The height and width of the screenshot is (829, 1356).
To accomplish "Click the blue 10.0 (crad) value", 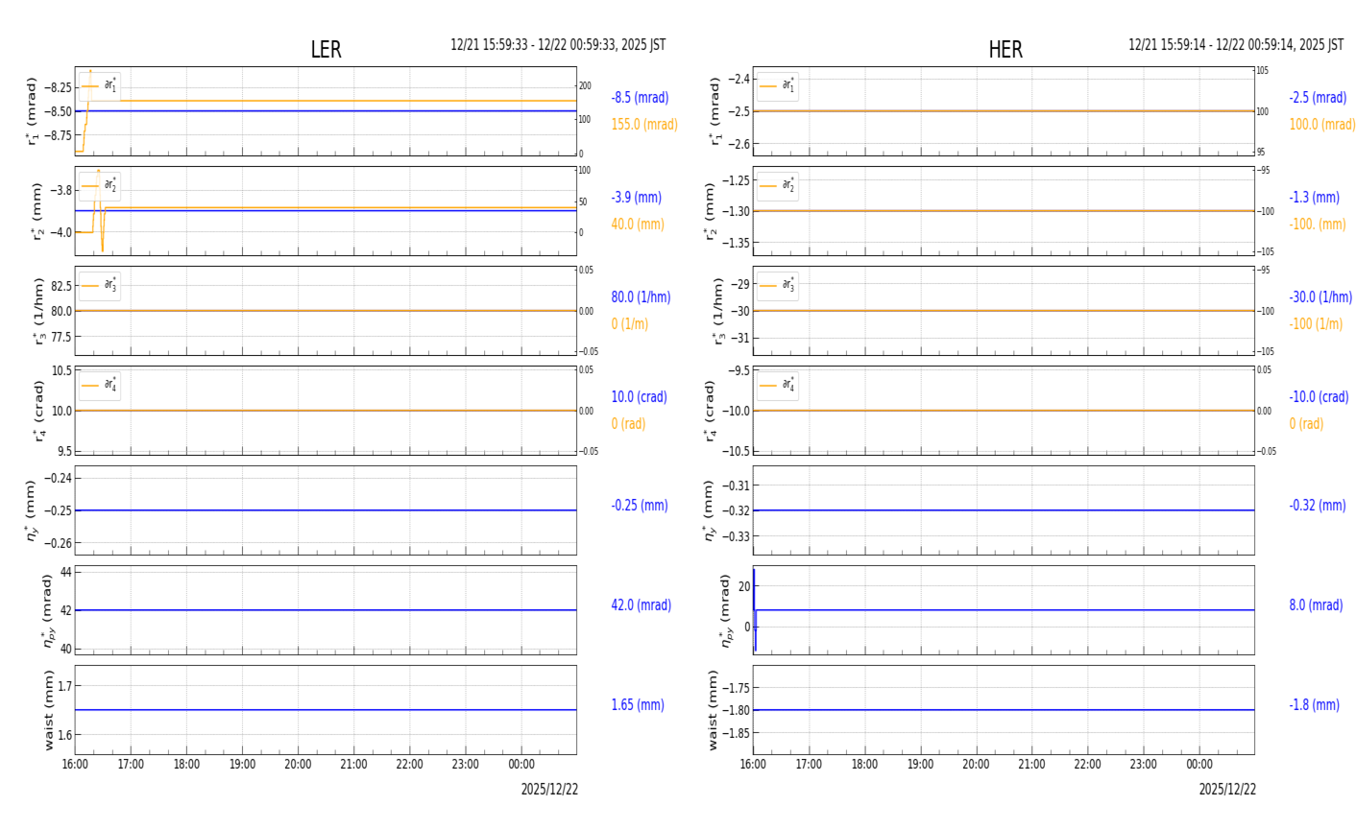I will tap(639, 397).
